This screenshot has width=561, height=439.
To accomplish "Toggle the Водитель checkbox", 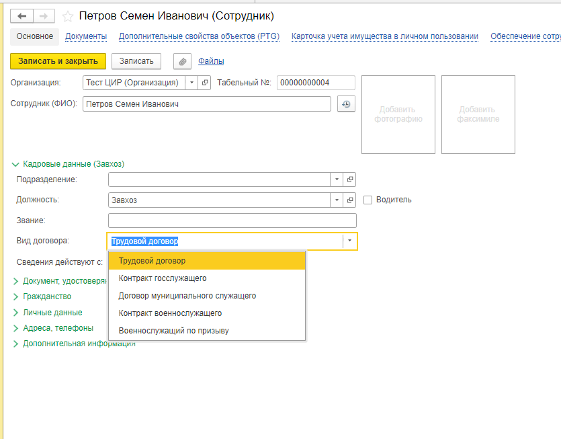I will 368,200.
